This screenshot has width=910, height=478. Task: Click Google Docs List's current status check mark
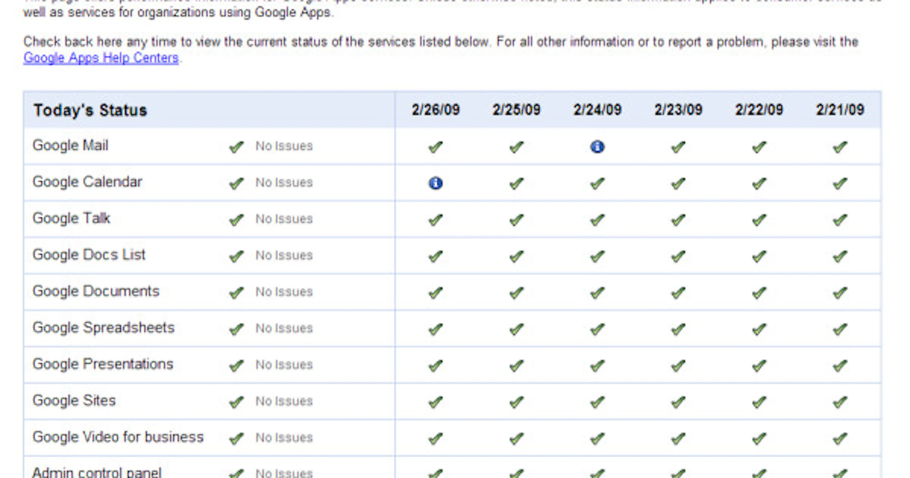pos(236,256)
